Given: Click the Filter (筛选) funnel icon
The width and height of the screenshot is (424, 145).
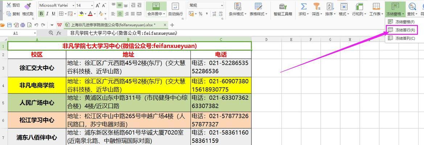Looking at the screenshot, I should pyautogui.click(x=316, y=7).
